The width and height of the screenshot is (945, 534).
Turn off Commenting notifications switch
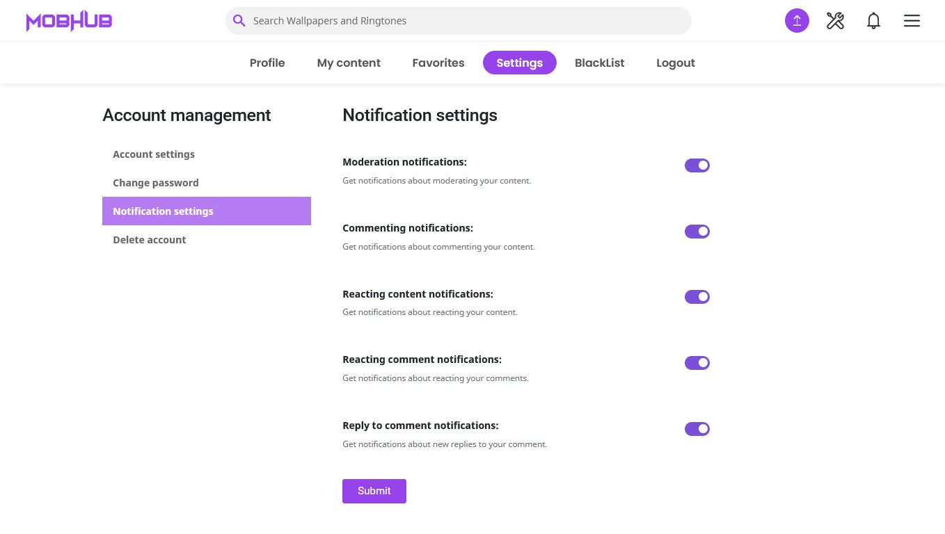pyautogui.click(x=697, y=232)
